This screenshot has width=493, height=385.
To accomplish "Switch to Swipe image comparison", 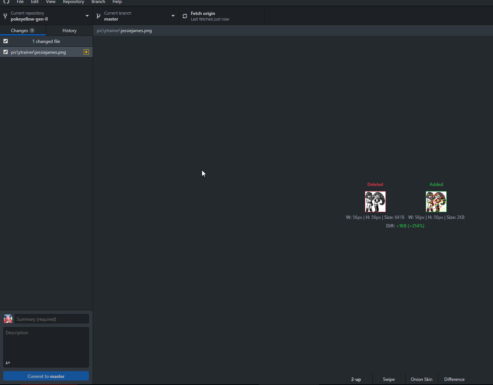I will point(388,379).
